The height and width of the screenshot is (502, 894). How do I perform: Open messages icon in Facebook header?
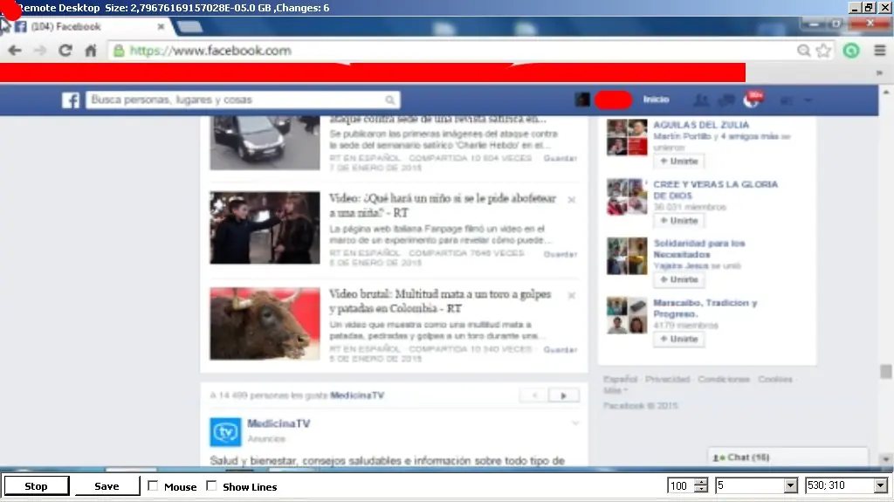tap(726, 100)
